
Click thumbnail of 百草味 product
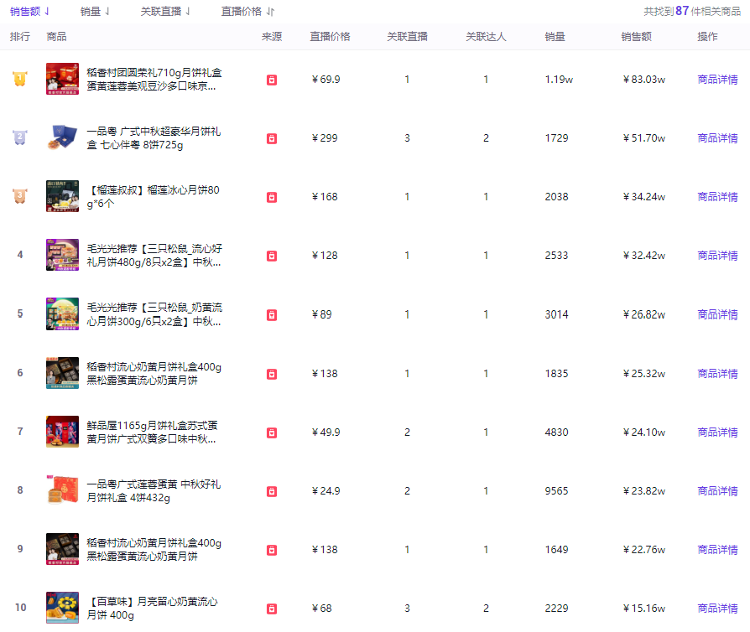point(62,608)
